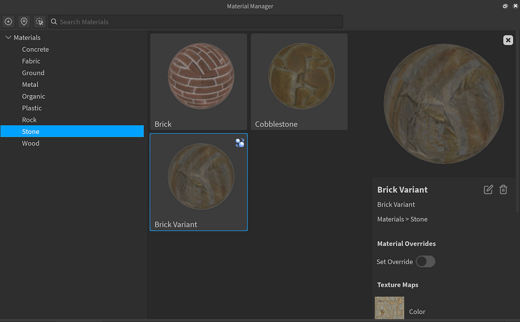520x322 pixels.
Task: Select the Stone category
Action: pyautogui.click(x=31, y=131)
